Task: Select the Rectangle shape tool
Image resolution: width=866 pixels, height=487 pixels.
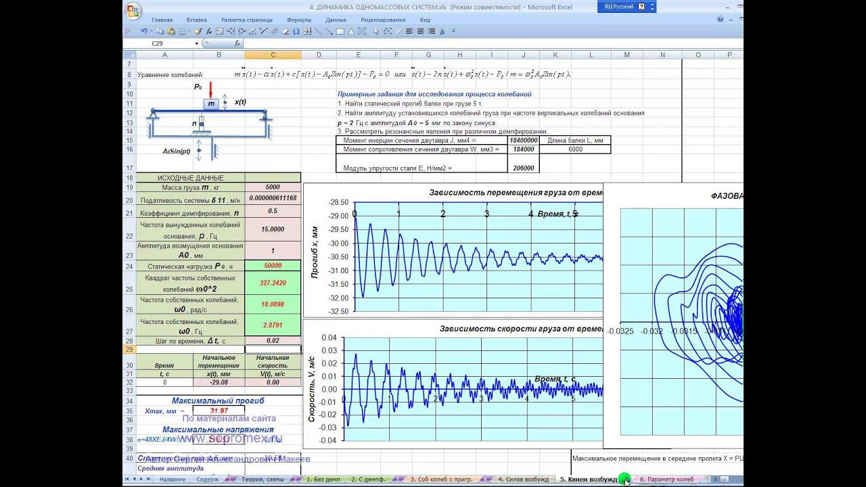Action: [340, 31]
